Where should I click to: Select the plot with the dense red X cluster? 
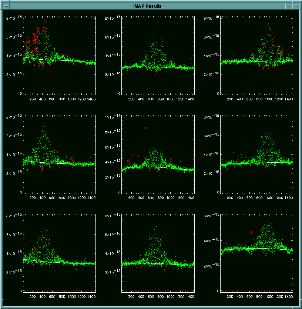[59, 56]
